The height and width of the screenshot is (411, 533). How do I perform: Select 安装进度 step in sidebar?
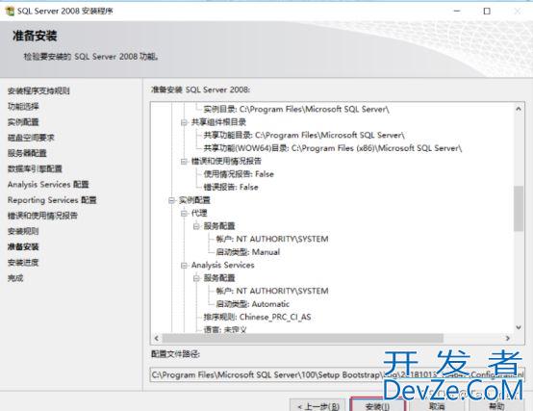click(x=23, y=263)
